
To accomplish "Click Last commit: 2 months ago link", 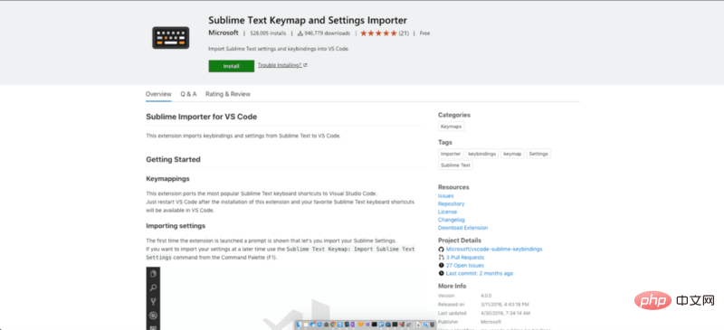I will coord(480,273).
